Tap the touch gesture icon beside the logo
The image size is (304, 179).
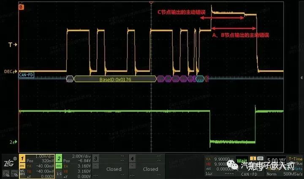(x=6, y=174)
